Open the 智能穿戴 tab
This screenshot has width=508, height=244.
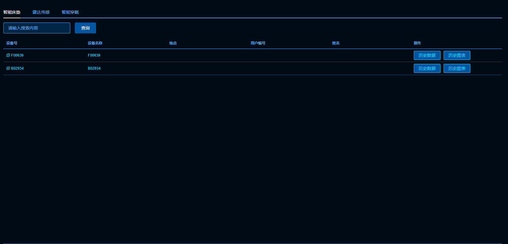(70, 12)
